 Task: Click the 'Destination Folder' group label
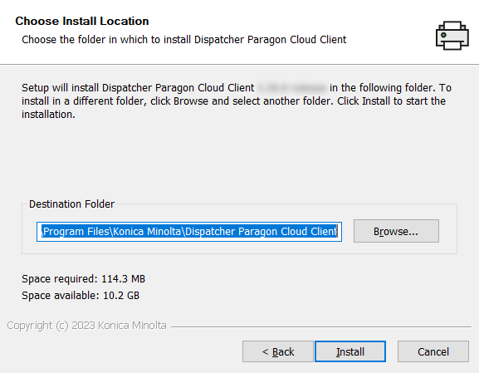[x=71, y=204]
